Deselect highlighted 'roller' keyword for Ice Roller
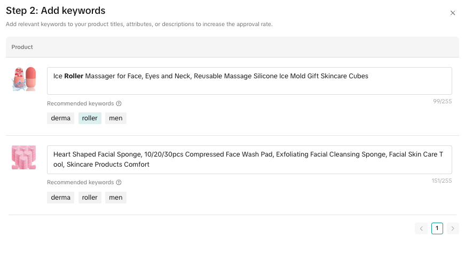 tap(90, 118)
